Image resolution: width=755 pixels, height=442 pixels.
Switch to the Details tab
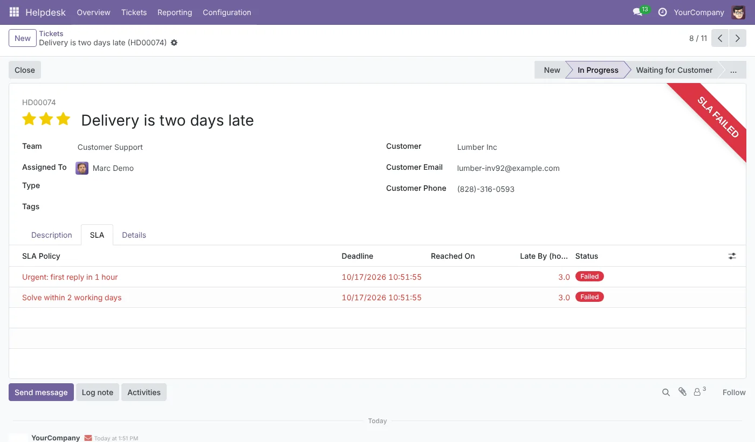(134, 235)
